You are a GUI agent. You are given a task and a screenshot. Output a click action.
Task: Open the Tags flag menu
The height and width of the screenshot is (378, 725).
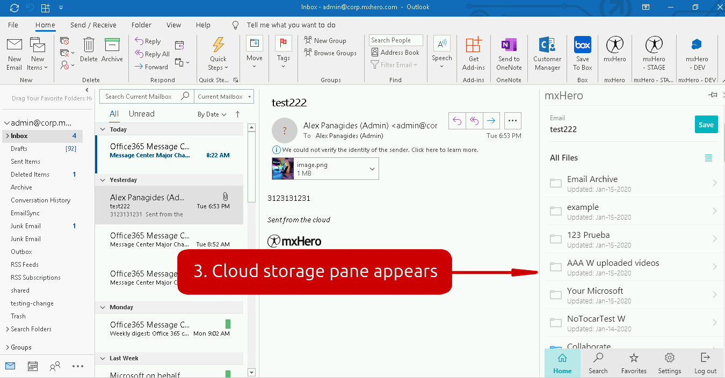[284, 53]
